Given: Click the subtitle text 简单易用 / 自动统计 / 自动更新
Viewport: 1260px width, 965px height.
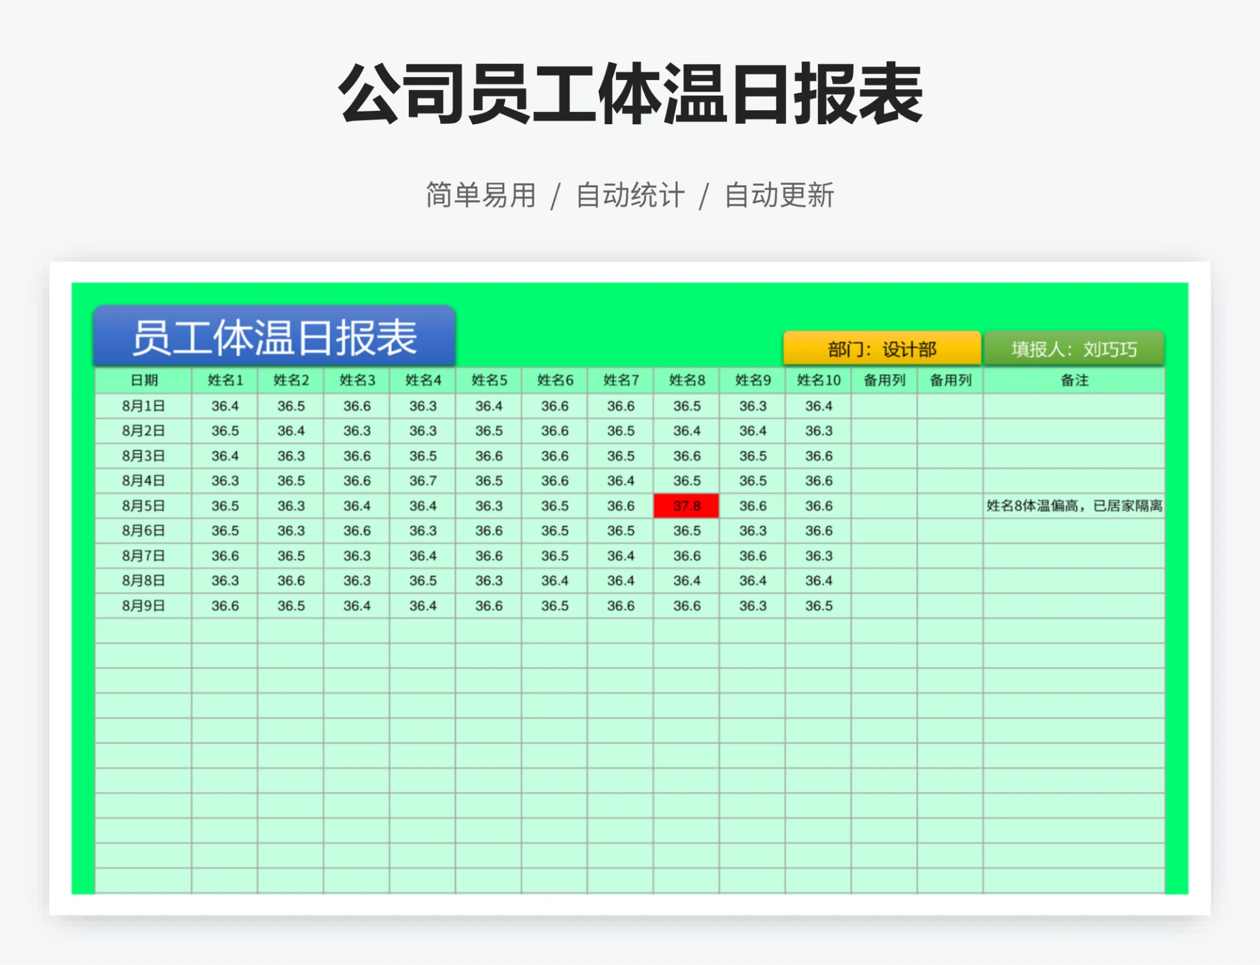Looking at the screenshot, I should point(630,194).
